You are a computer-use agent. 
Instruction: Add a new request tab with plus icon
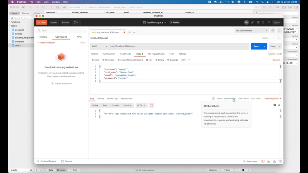tap(129, 32)
